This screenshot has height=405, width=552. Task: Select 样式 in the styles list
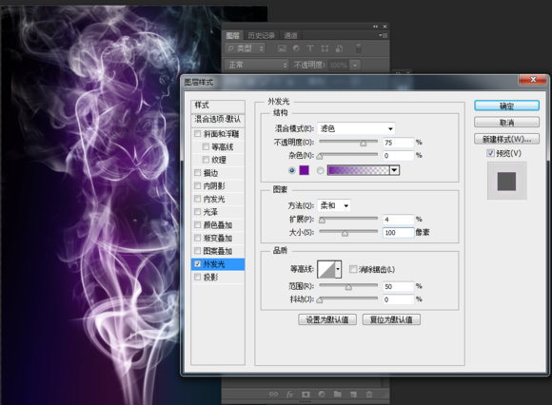tap(218, 106)
